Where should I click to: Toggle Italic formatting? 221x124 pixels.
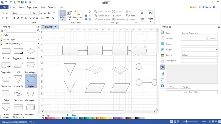click(18, 18)
